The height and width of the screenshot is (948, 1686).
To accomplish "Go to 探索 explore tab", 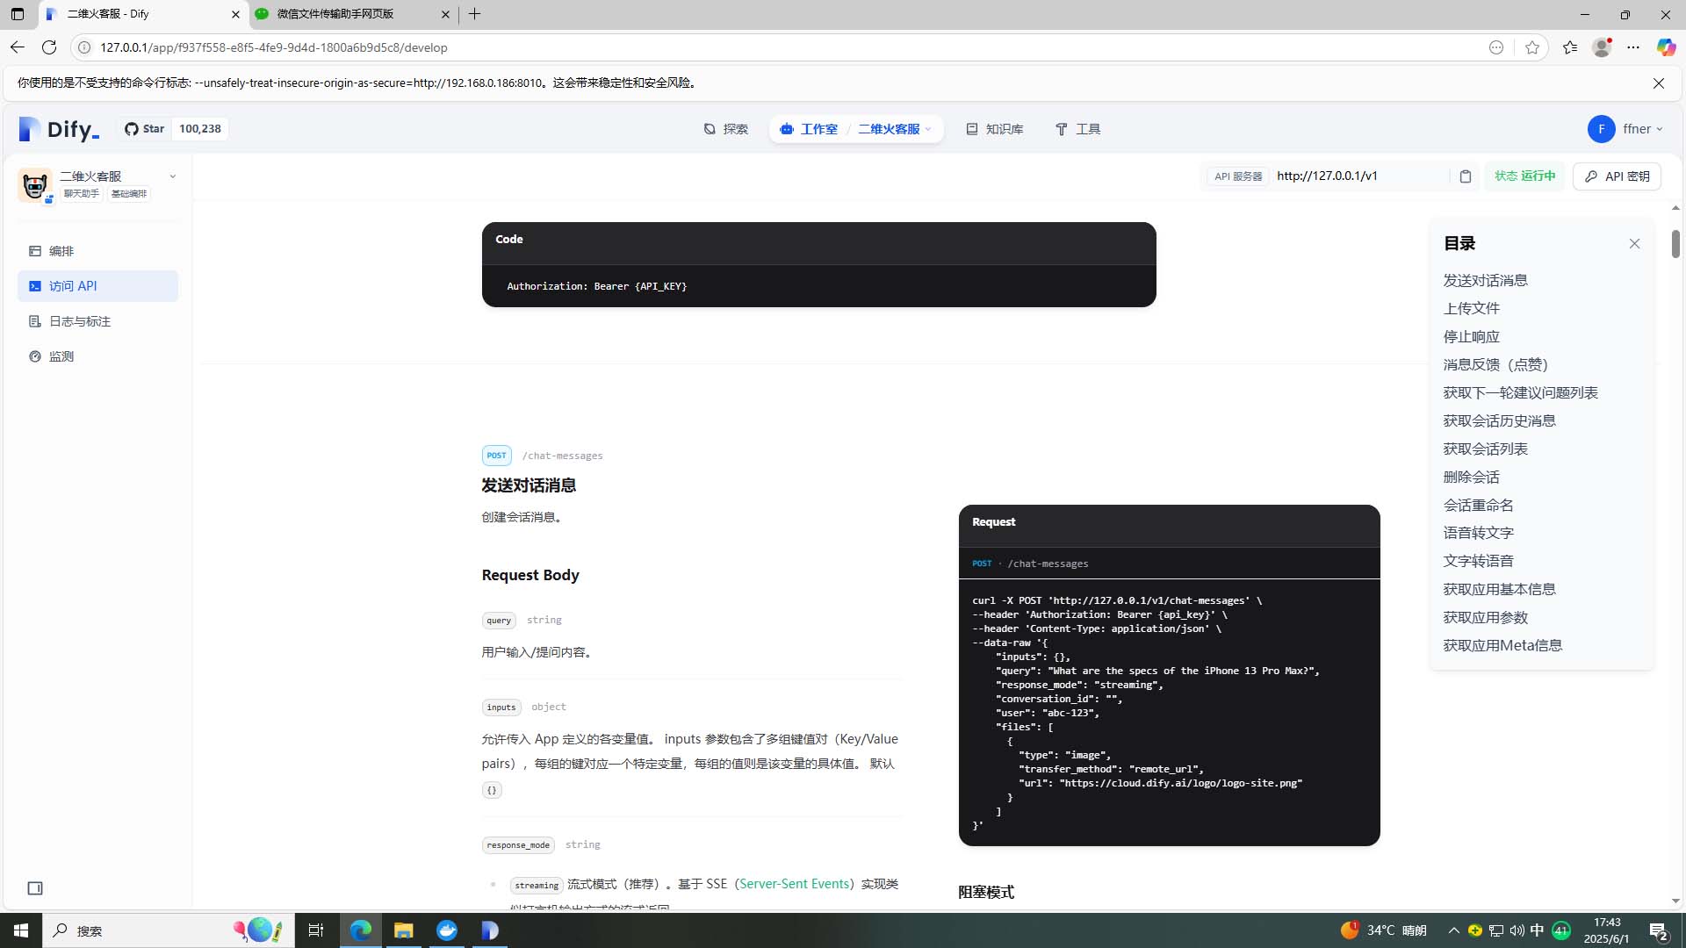I will (726, 129).
